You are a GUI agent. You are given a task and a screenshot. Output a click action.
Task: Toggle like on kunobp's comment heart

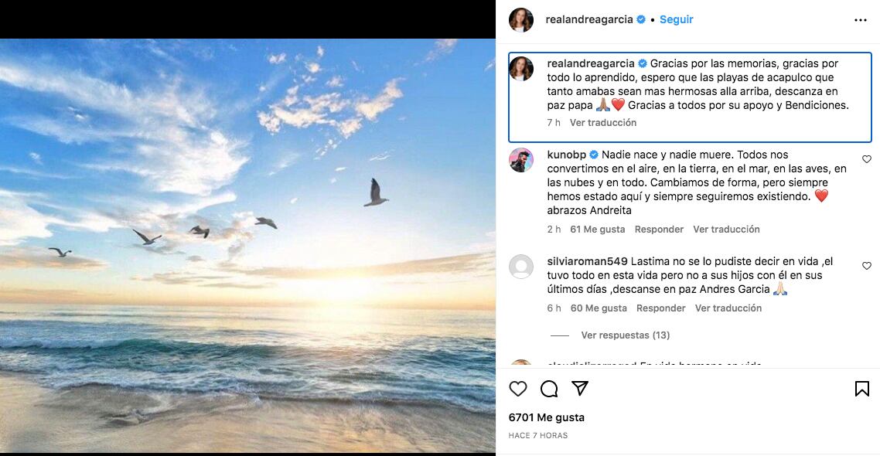point(866,159)
